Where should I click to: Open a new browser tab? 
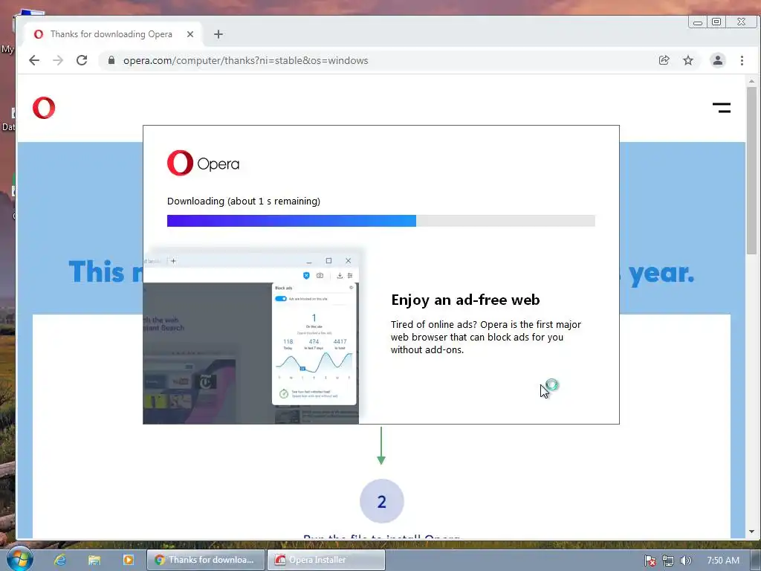click(x=218, y=34)
